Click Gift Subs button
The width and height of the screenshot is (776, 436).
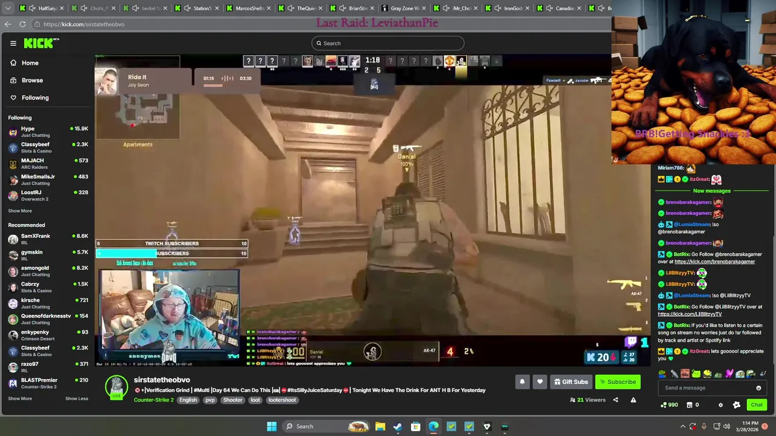[x=570, y=382]
